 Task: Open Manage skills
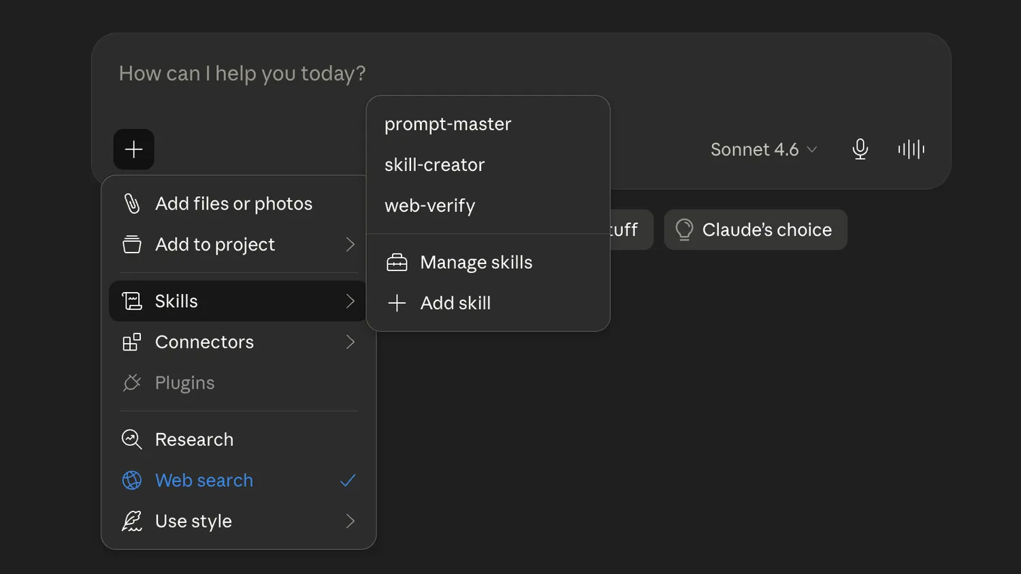point(488,262)
